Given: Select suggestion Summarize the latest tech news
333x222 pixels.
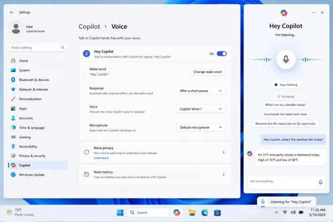Looking at the screenshot, I should point(286,114).
